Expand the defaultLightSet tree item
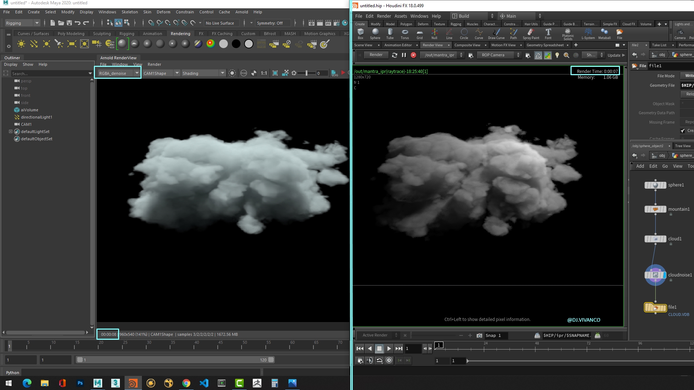 pos(10,132)
